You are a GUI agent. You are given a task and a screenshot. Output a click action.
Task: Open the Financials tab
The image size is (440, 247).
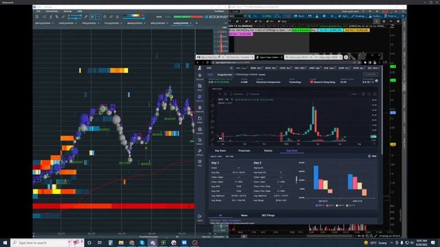(244, 151)
